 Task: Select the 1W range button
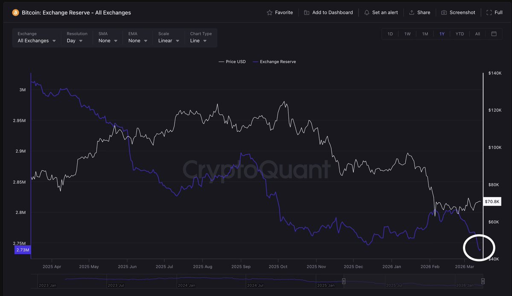click(407, 33)
